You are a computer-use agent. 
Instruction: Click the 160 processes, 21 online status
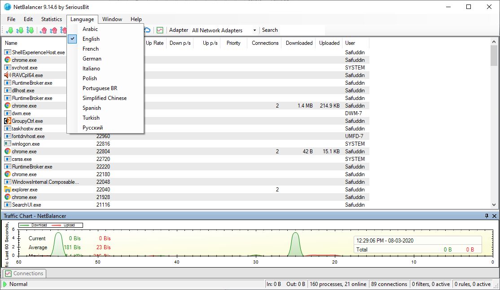pos(338,284)
